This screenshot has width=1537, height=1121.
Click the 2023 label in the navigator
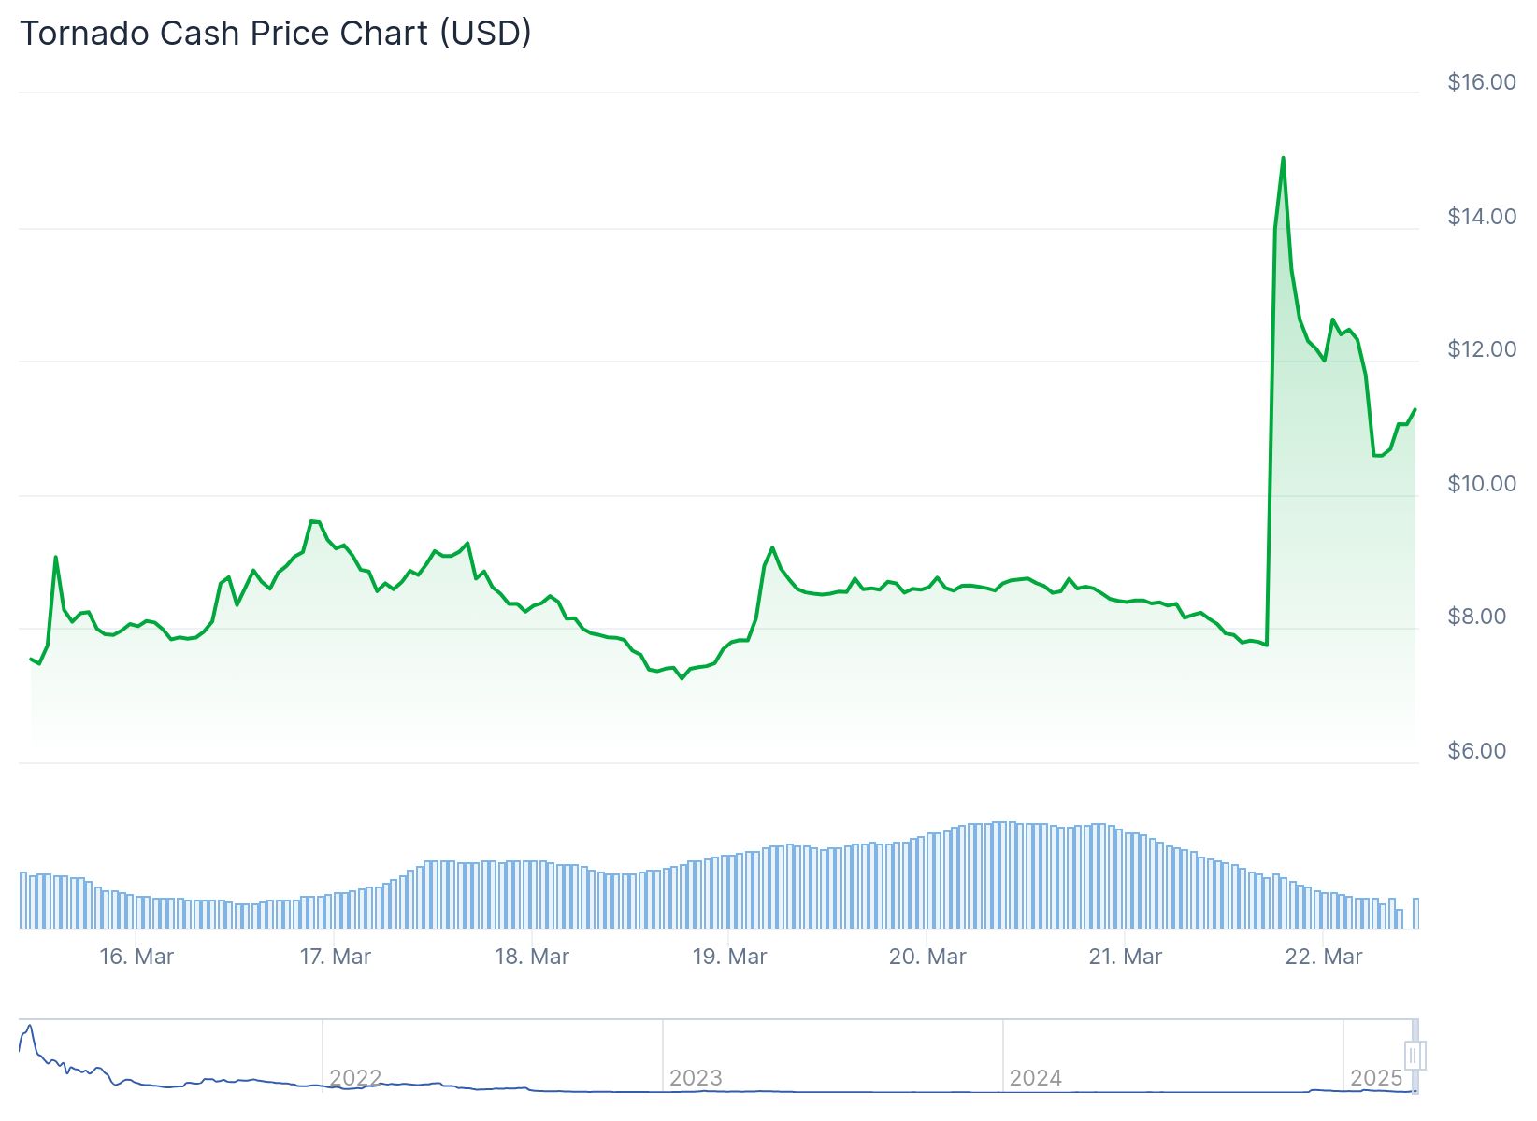tap(696, 1078)
